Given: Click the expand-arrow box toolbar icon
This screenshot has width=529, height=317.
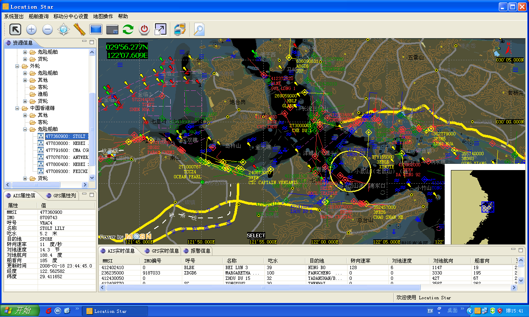Looking at the screenshot, I should point(160,29).
